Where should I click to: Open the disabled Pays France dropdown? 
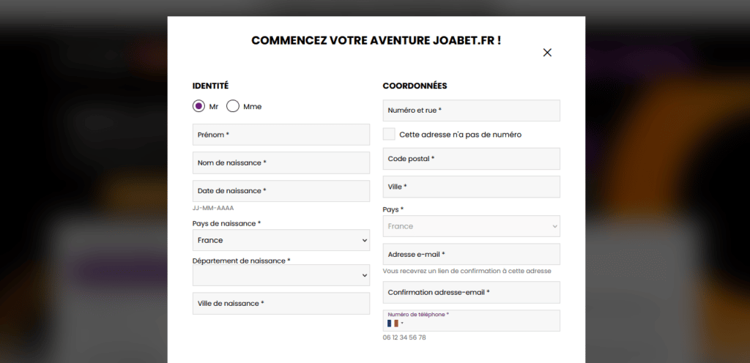(x=471, y=226)
